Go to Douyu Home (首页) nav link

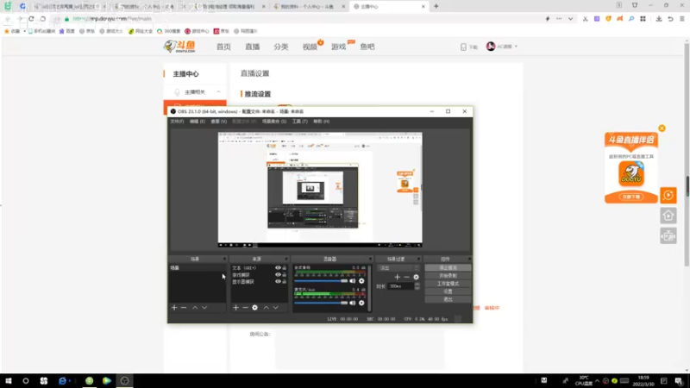point(223,47)
